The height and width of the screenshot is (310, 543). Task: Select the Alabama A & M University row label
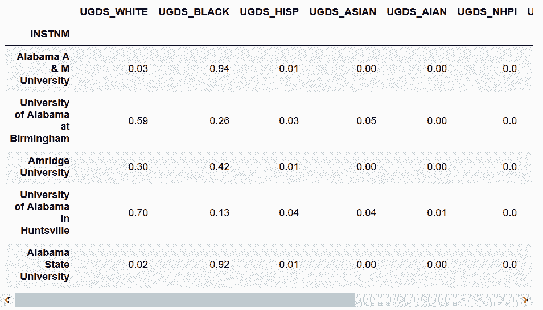(43, 69)
